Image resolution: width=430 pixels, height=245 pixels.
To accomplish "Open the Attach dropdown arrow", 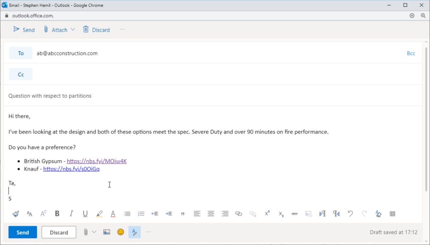I will click(73, 29).
